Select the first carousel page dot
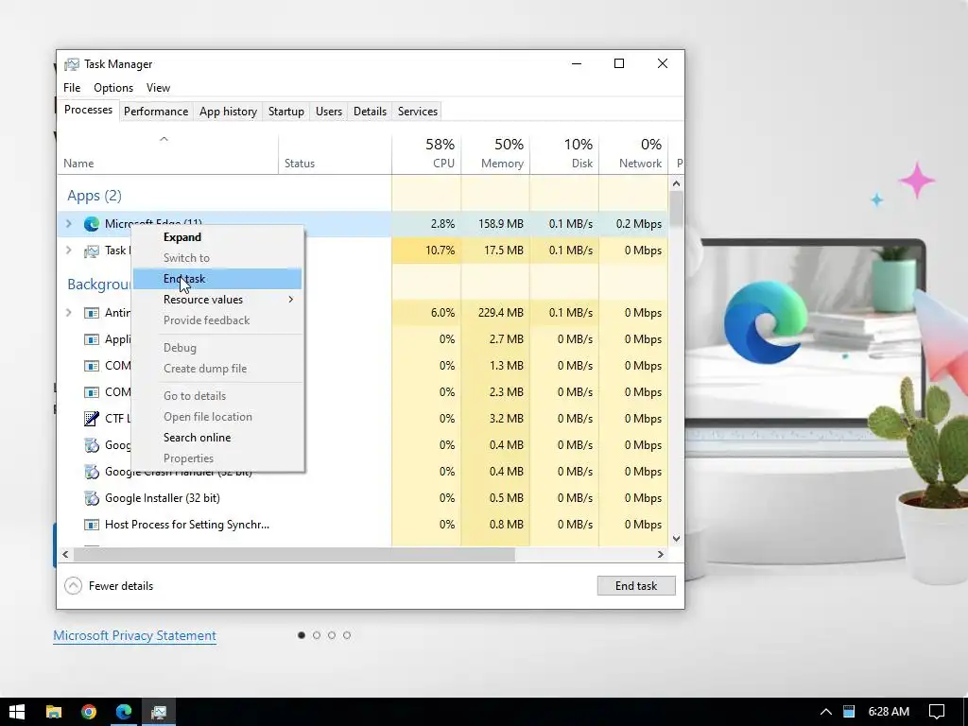The height and width of the screenshot is (726, 968). coord(302,635)
